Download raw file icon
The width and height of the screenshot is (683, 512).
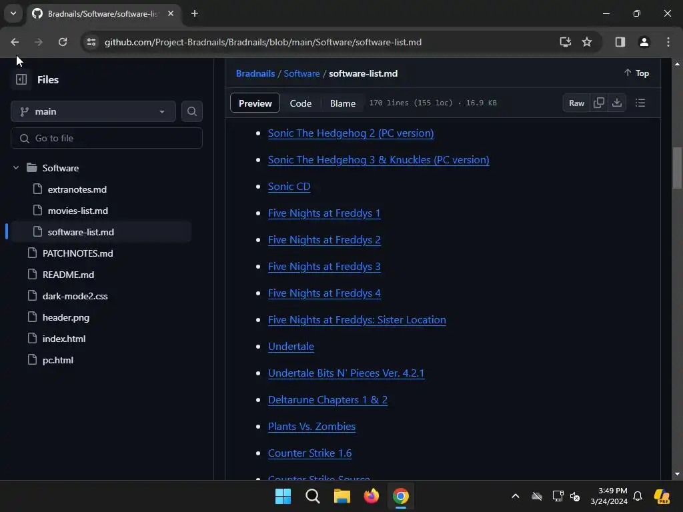coord(617,103)
